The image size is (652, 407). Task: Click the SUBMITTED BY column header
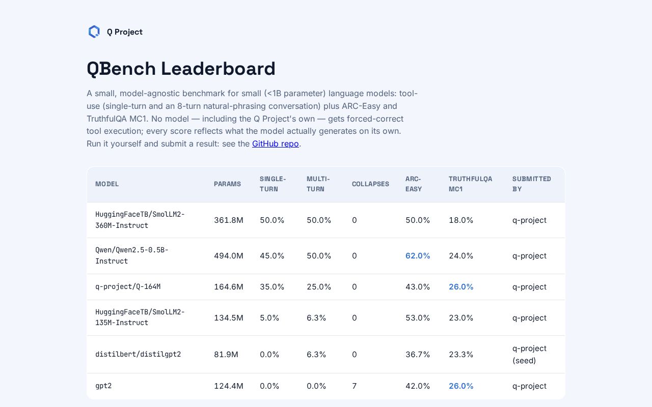tap(532, 184)
